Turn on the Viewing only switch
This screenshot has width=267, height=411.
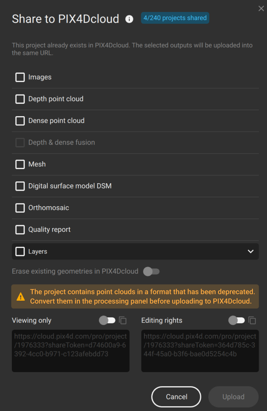click(107, 321)
